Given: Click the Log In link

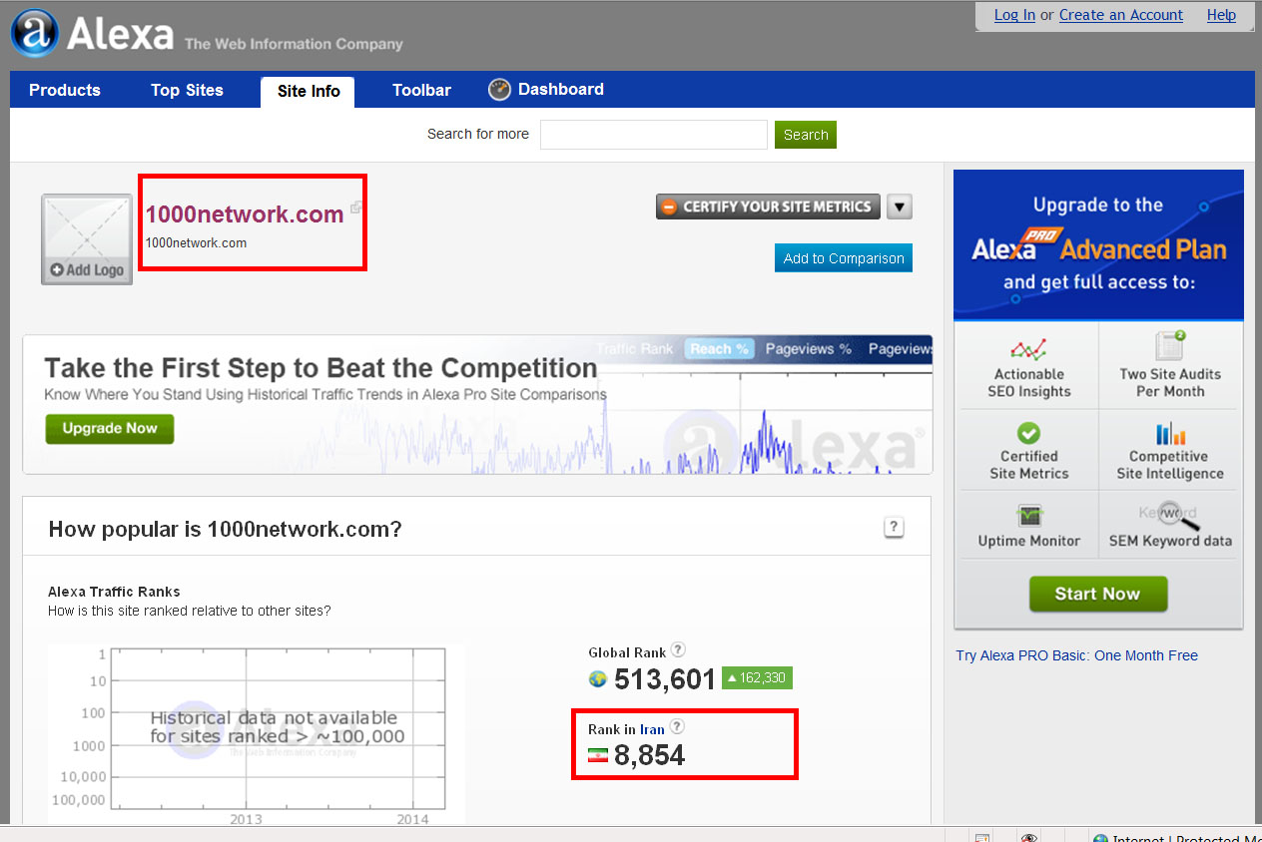Looking at the screenshot, I should [x=1014, y=15].
